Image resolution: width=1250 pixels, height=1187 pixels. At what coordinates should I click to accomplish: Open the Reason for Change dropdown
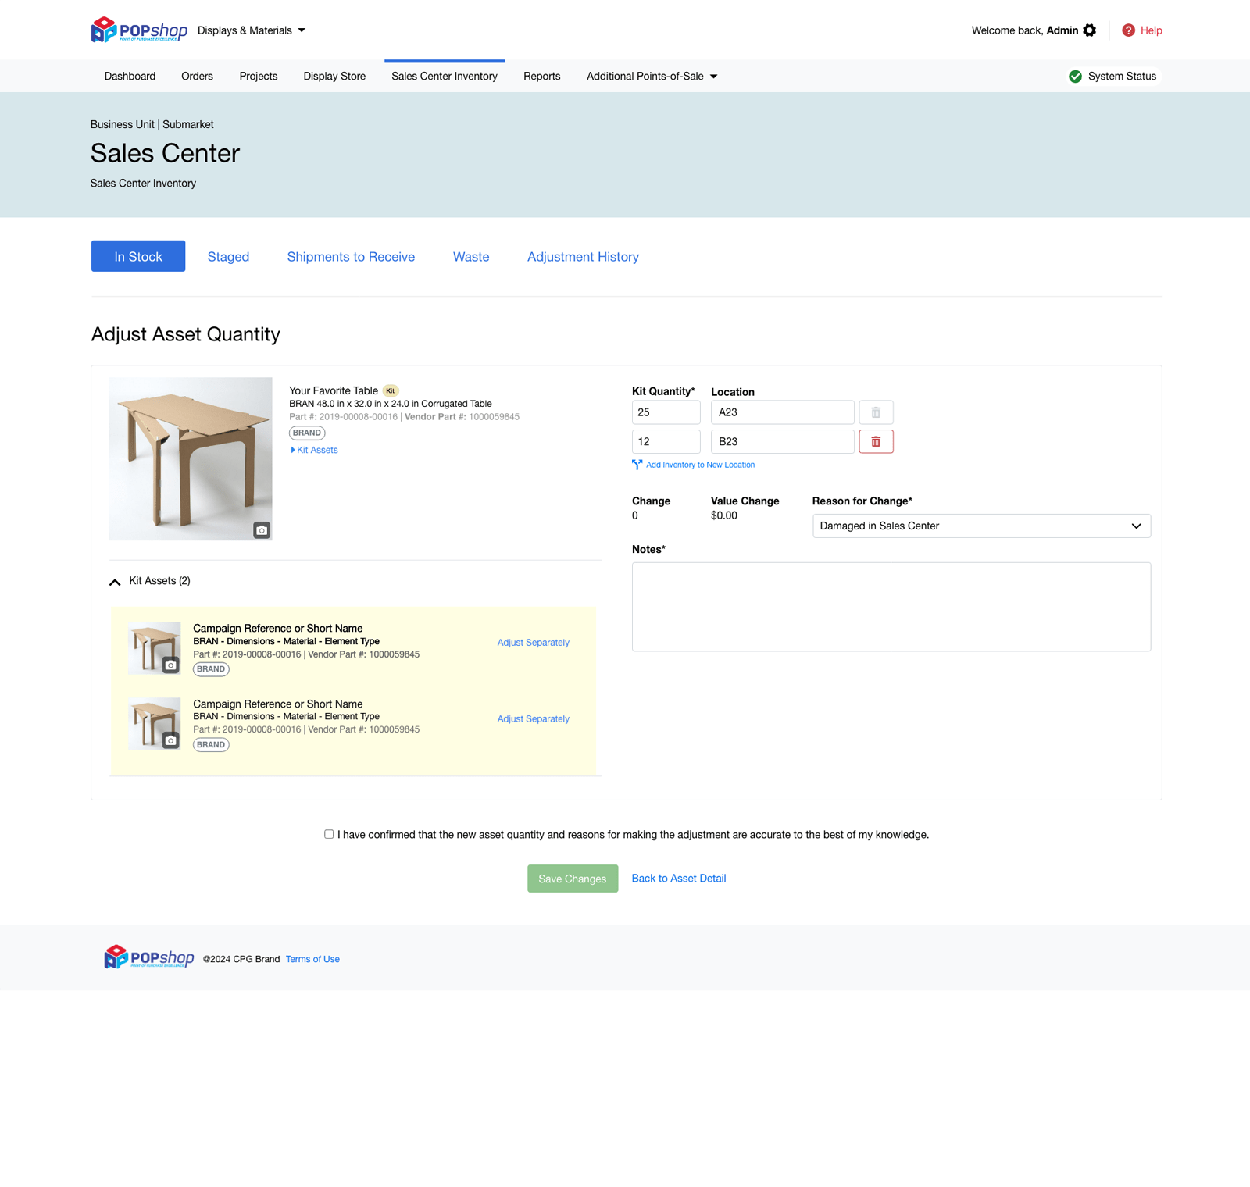click(x=981, y=526)
